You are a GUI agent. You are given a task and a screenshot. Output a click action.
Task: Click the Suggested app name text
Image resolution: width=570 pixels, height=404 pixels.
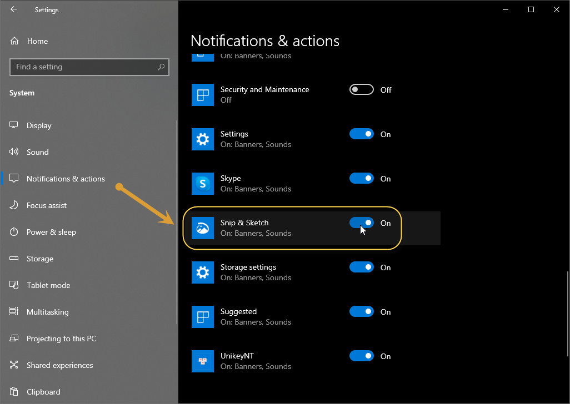coord(238,311)
